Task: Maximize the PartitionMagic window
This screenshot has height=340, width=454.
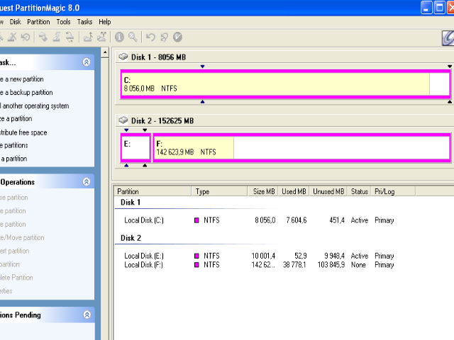Action: point(440,8)
